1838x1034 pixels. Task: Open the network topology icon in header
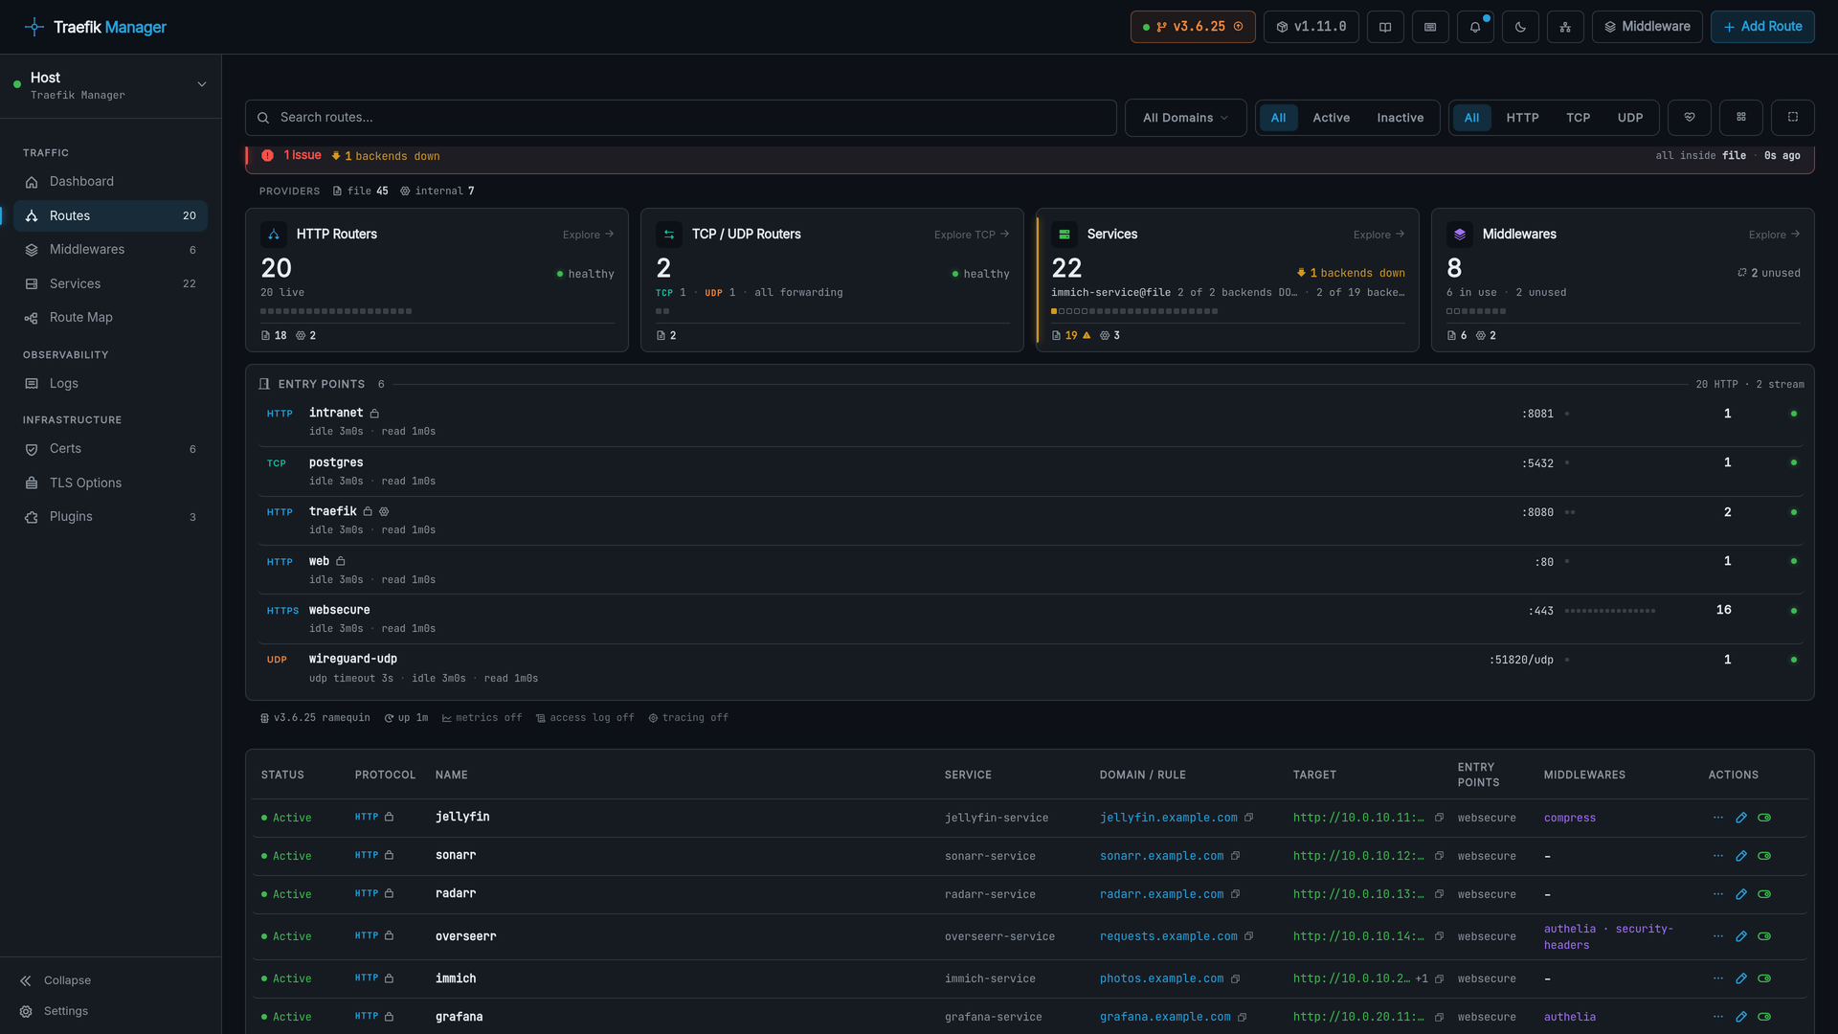[1565, 27]
